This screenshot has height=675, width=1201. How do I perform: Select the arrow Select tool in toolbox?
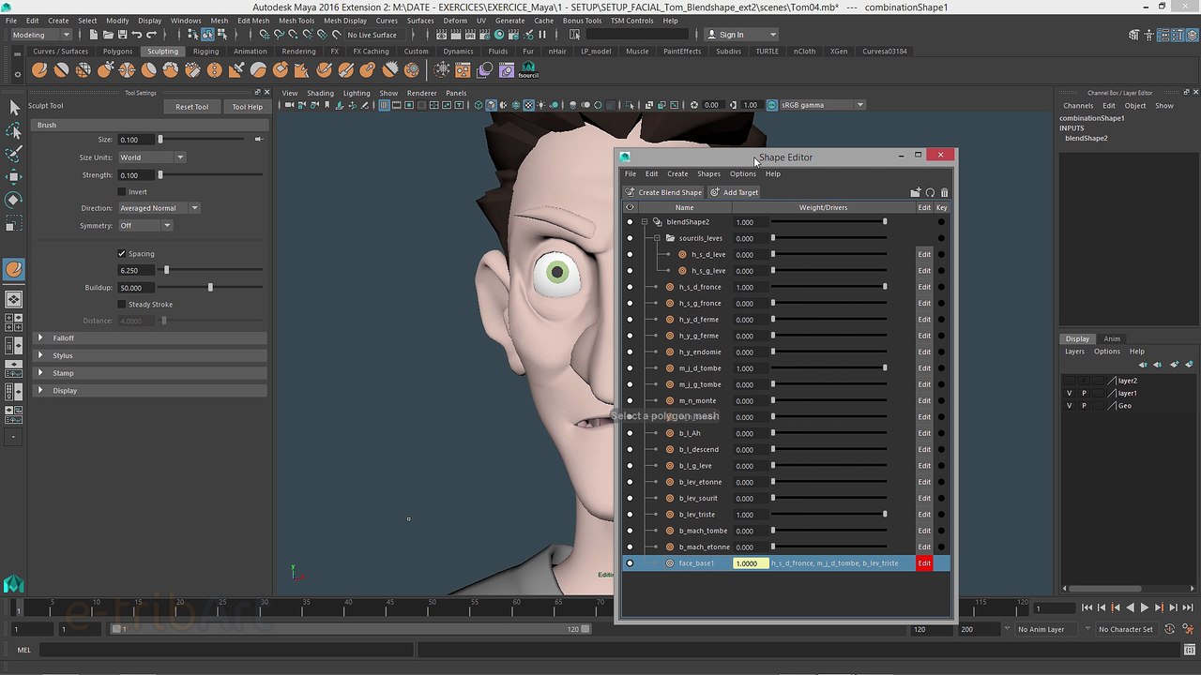[14, 108]
